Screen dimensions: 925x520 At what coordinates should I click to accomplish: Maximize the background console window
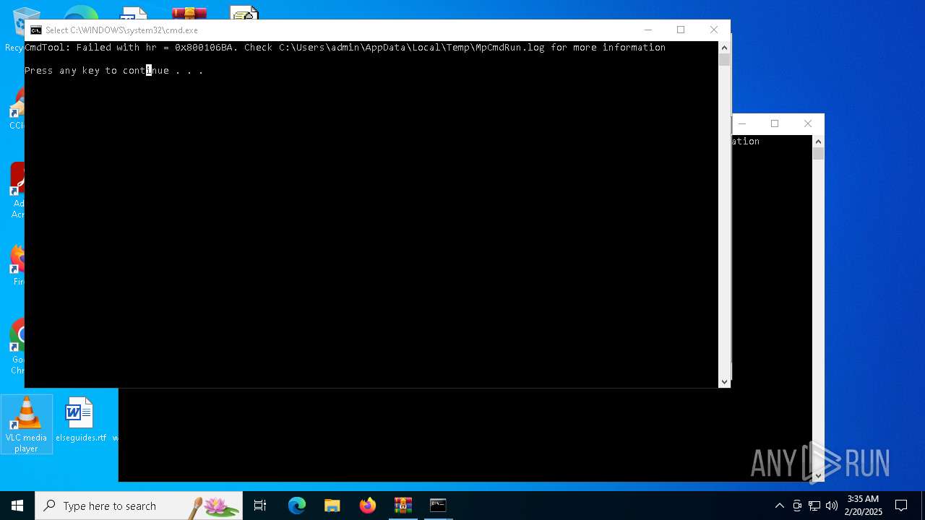775,123
